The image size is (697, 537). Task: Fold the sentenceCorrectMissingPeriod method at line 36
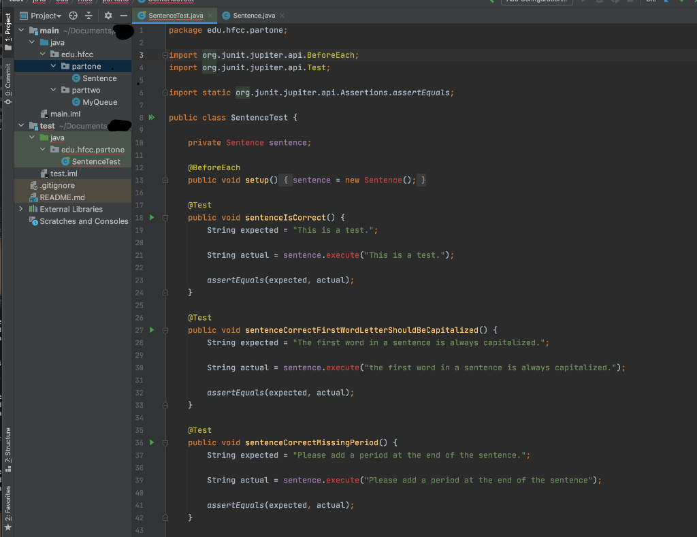coord(165,443)
